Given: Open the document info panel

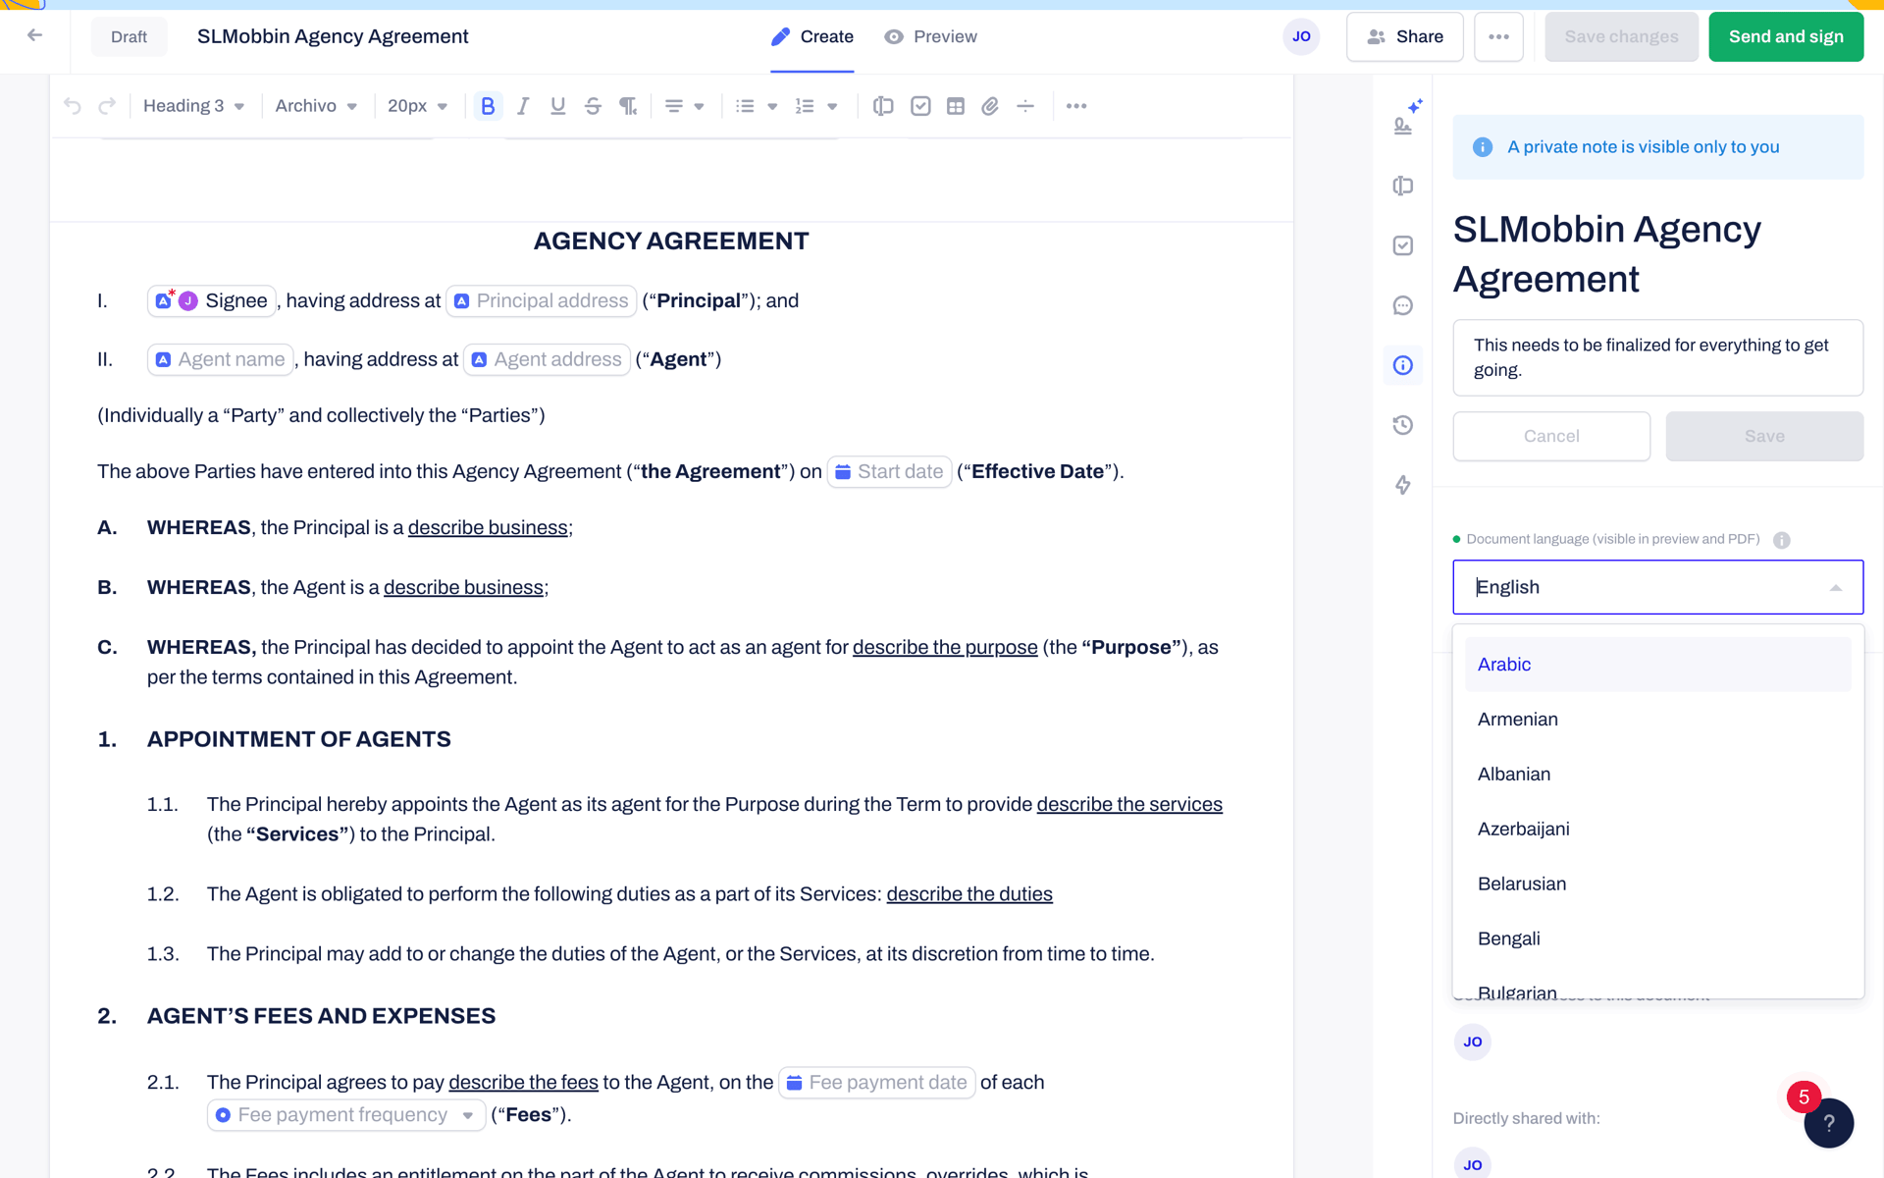Looking at the screenshot, I should (1403, 365).
